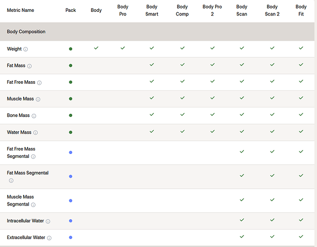Image resolution: width=317 pixels, height=247 pixels.
Task: Click the Body column header
Action: 96,10
